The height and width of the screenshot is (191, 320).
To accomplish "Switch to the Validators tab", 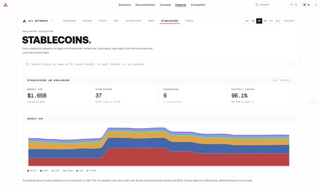I will point(133,21).
